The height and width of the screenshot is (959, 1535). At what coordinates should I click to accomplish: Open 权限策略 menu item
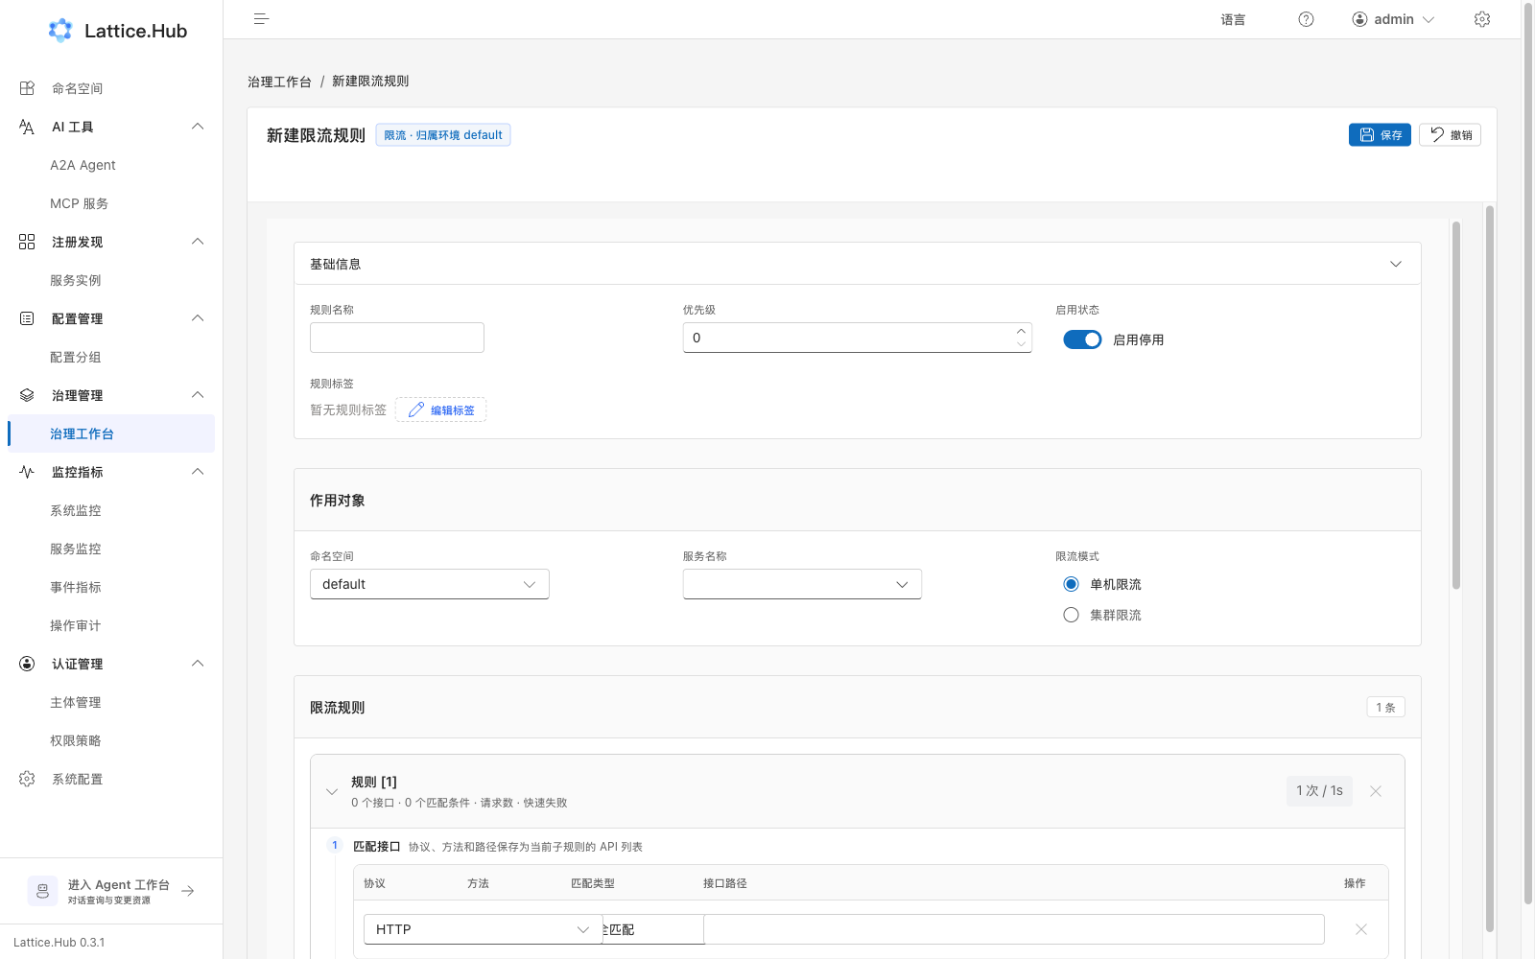point(111,740)
